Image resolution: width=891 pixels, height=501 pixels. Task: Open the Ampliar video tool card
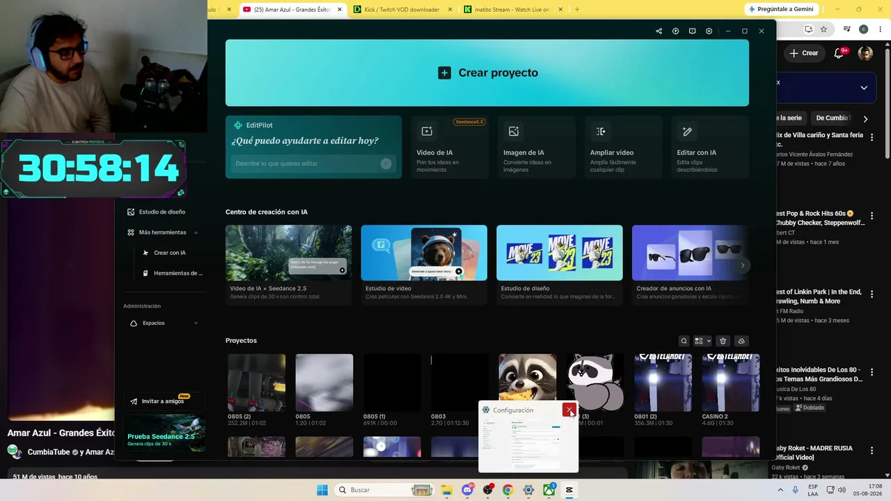tap(622, 147)
